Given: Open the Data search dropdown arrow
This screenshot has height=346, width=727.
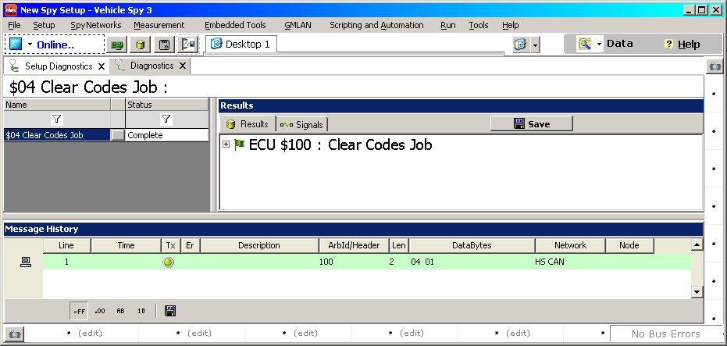Looking at the screenshot, I should [x=600, y=45].
